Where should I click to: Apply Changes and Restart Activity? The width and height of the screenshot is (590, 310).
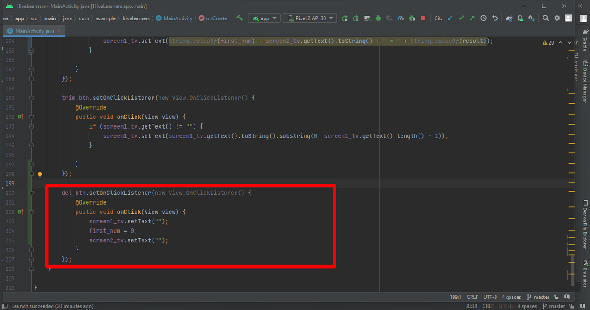(x=356, y=18)
